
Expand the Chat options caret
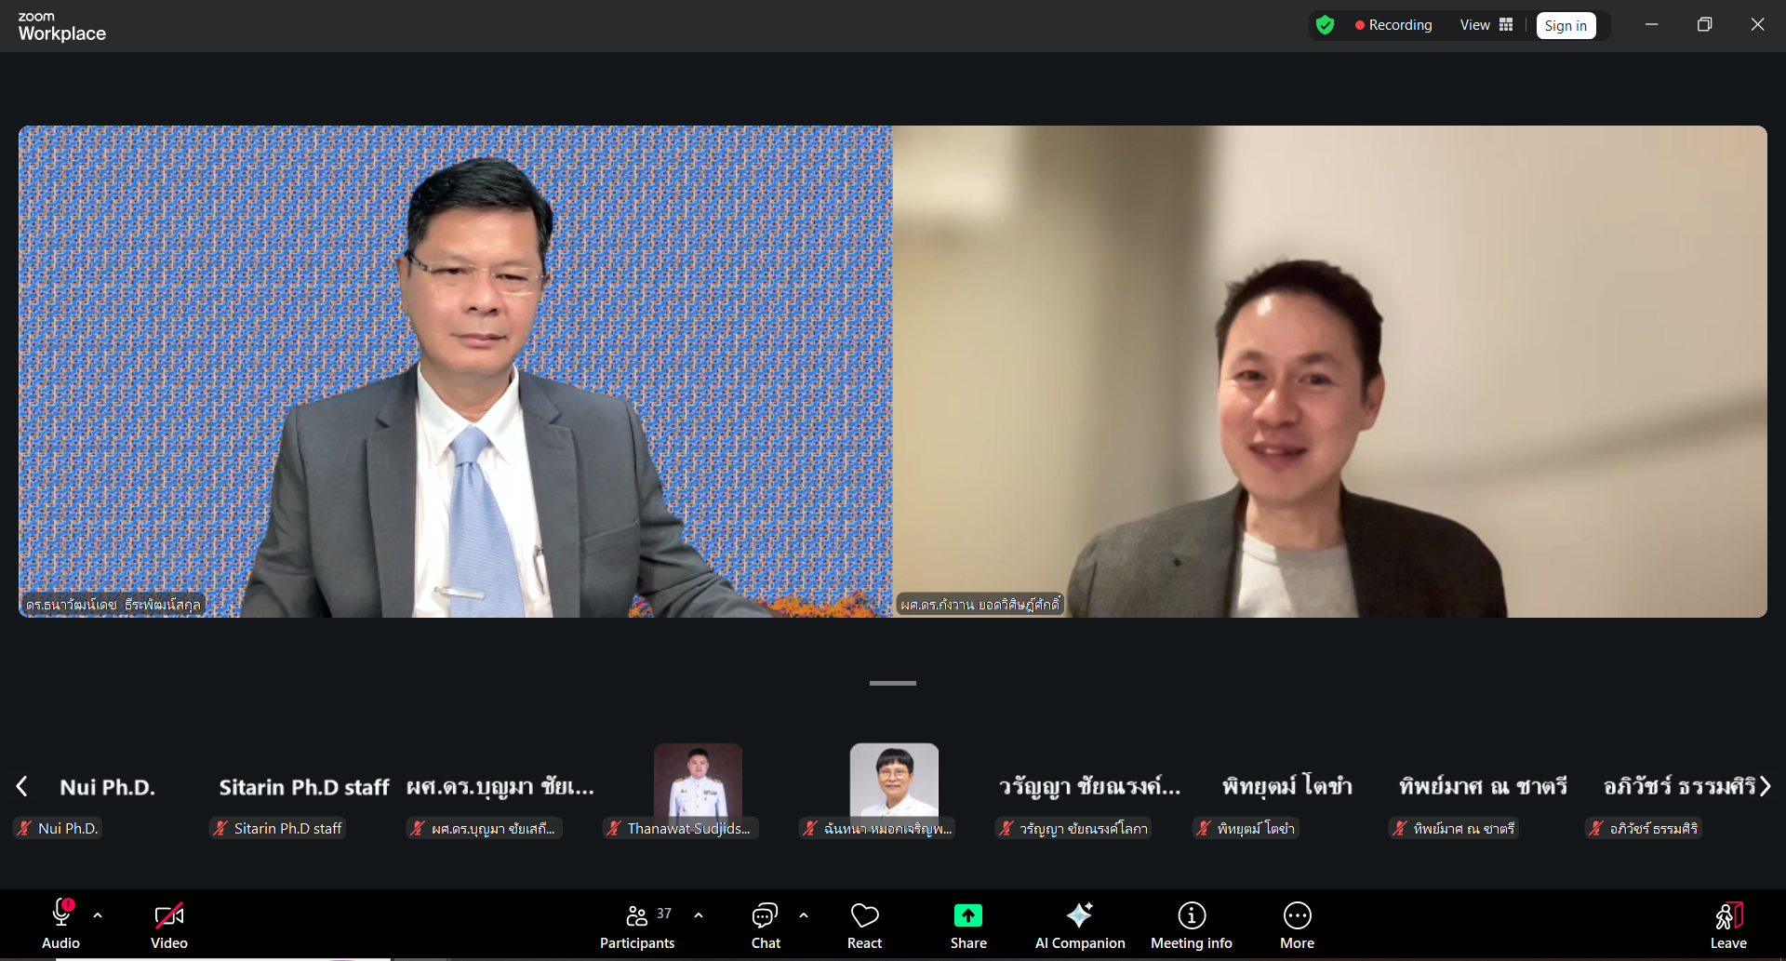point(804,915)
